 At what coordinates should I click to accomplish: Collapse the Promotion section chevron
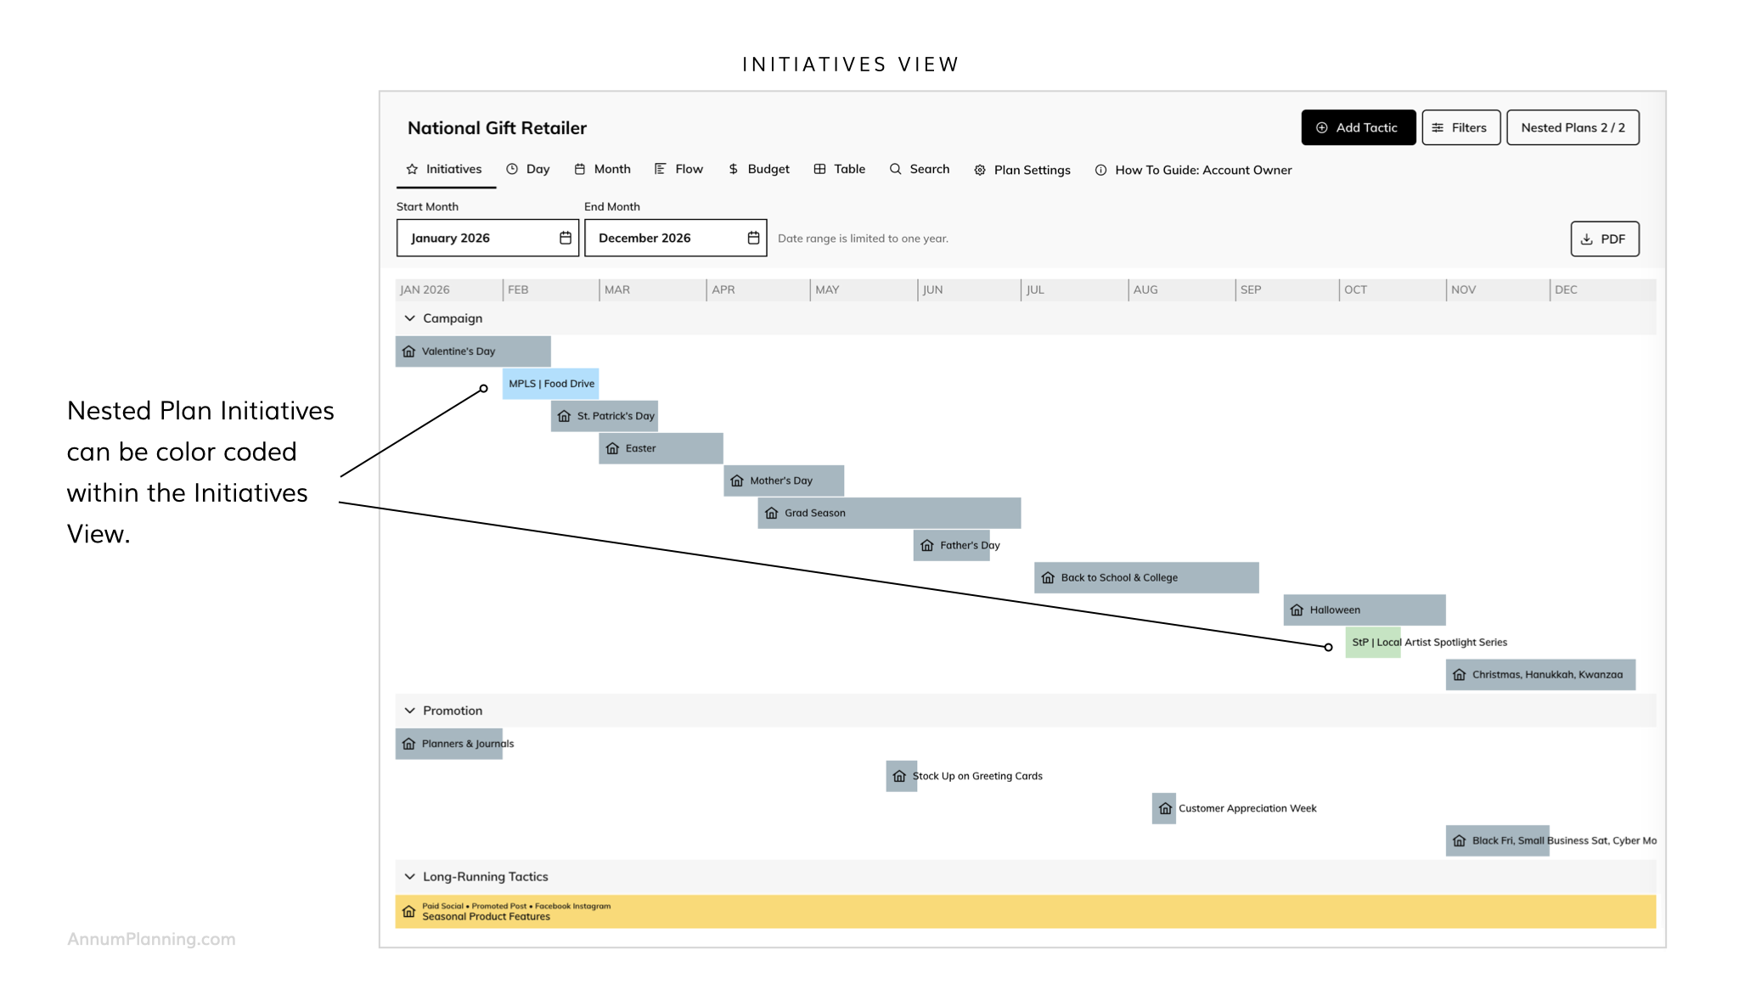[x=410, y=711]
